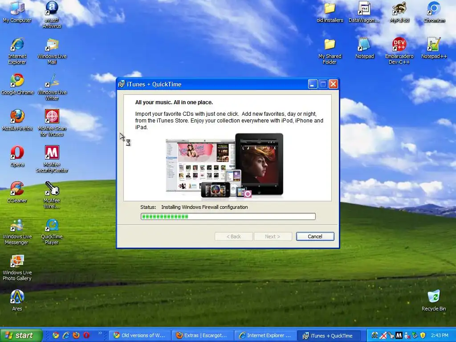This screenshot has width=456, height=342.
Task: Open the CCleaner desktop shortcut
Action: pyautogui.click(x=17, y=192)
